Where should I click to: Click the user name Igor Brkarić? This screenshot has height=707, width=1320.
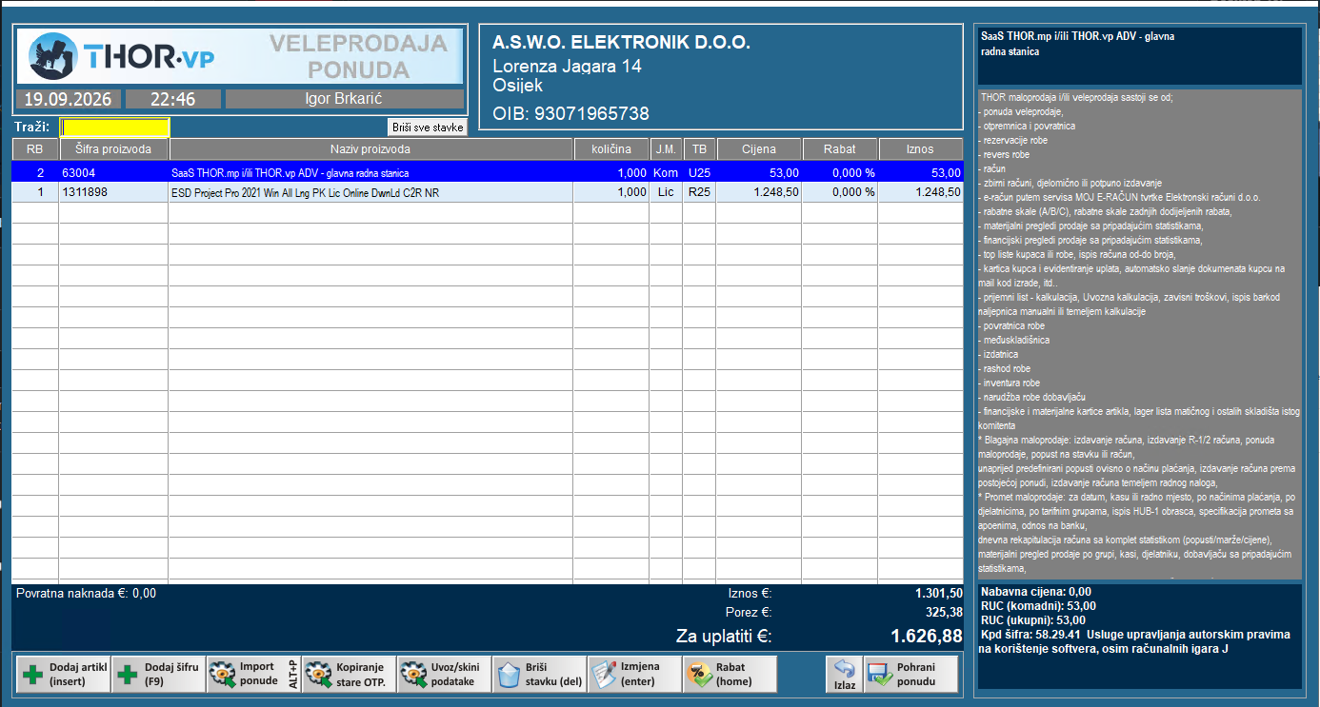[345, 99]
